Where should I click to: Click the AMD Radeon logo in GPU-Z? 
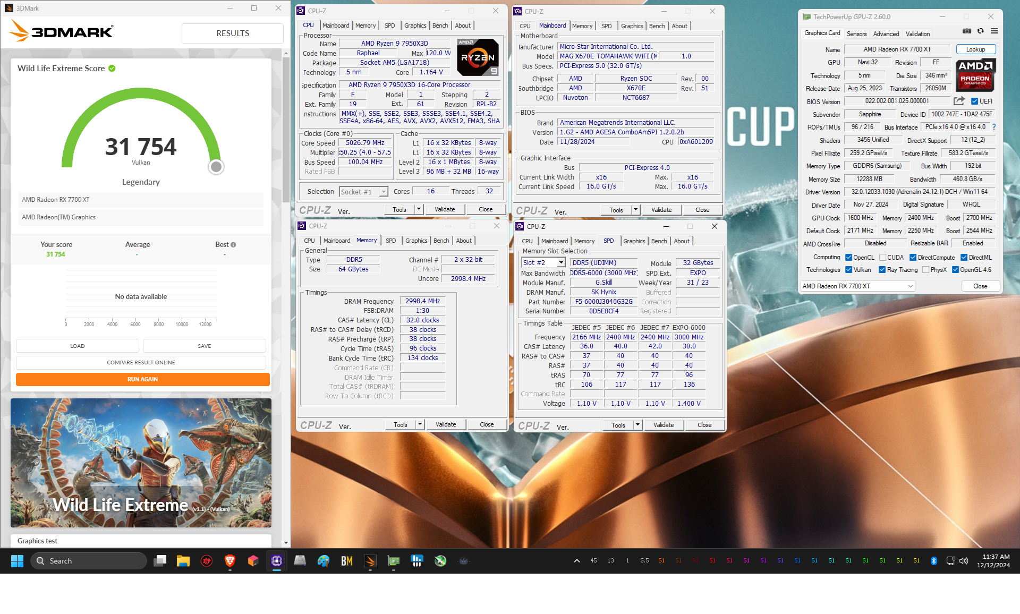pyautogui.click(x=975, y=75)
